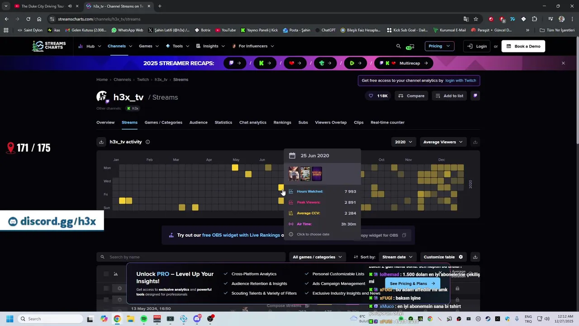Screen dimensions: 579x326
Task: Switch to Games / Categories tab
Action: [x=163, y=122]
